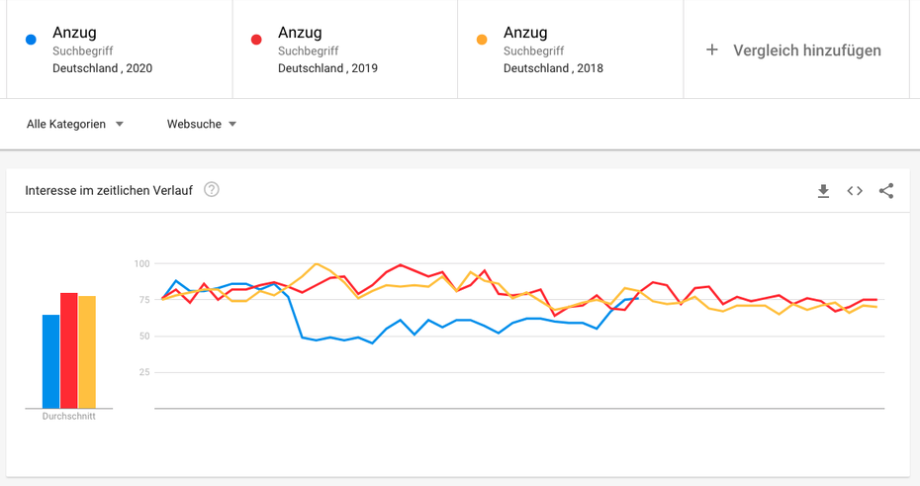The height and width of the screenshot is (486, 920).
Task: Click Vergleich hinzufügen
Action: pyautogui.click(x=807, y=50)
